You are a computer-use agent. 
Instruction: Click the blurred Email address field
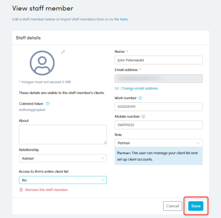click(158, 79)
